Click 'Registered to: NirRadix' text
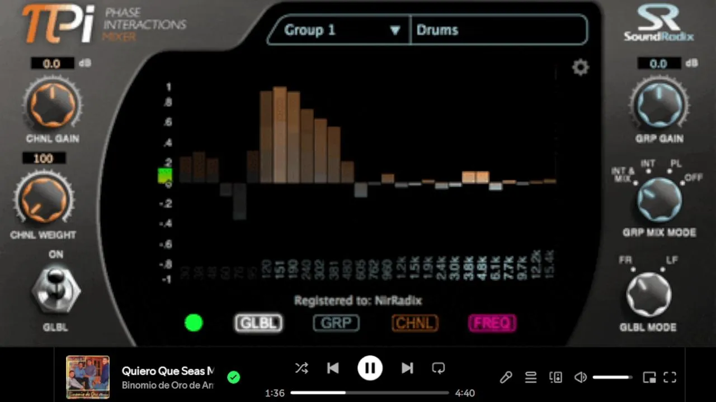 pyautogui.click(x=358, y=300)
